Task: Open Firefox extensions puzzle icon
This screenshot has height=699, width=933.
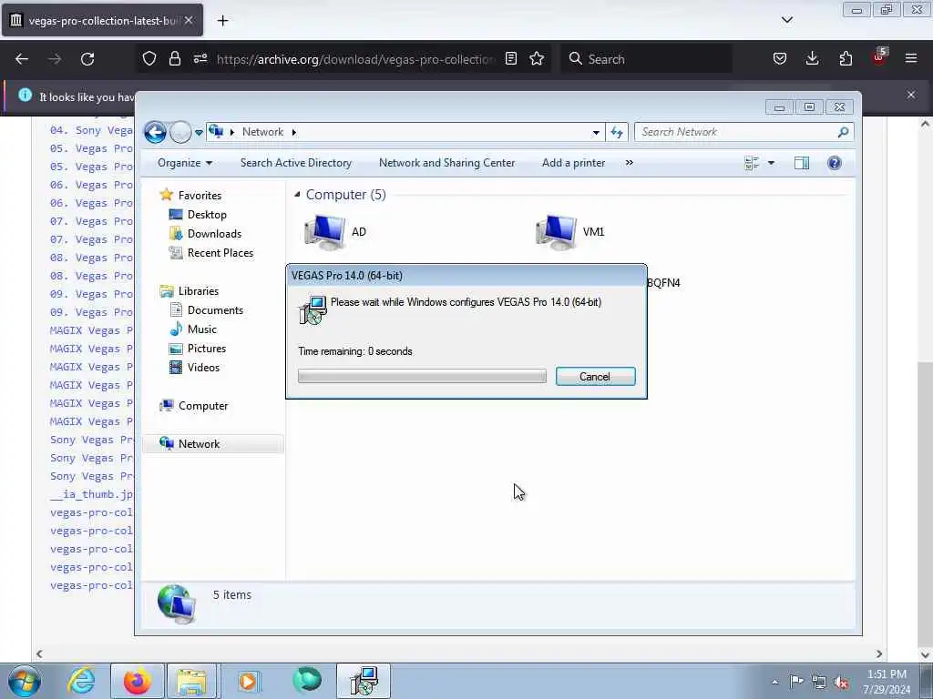Action: click(846, 58)
